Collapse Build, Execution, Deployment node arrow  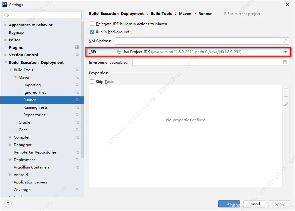pos(6,62)
